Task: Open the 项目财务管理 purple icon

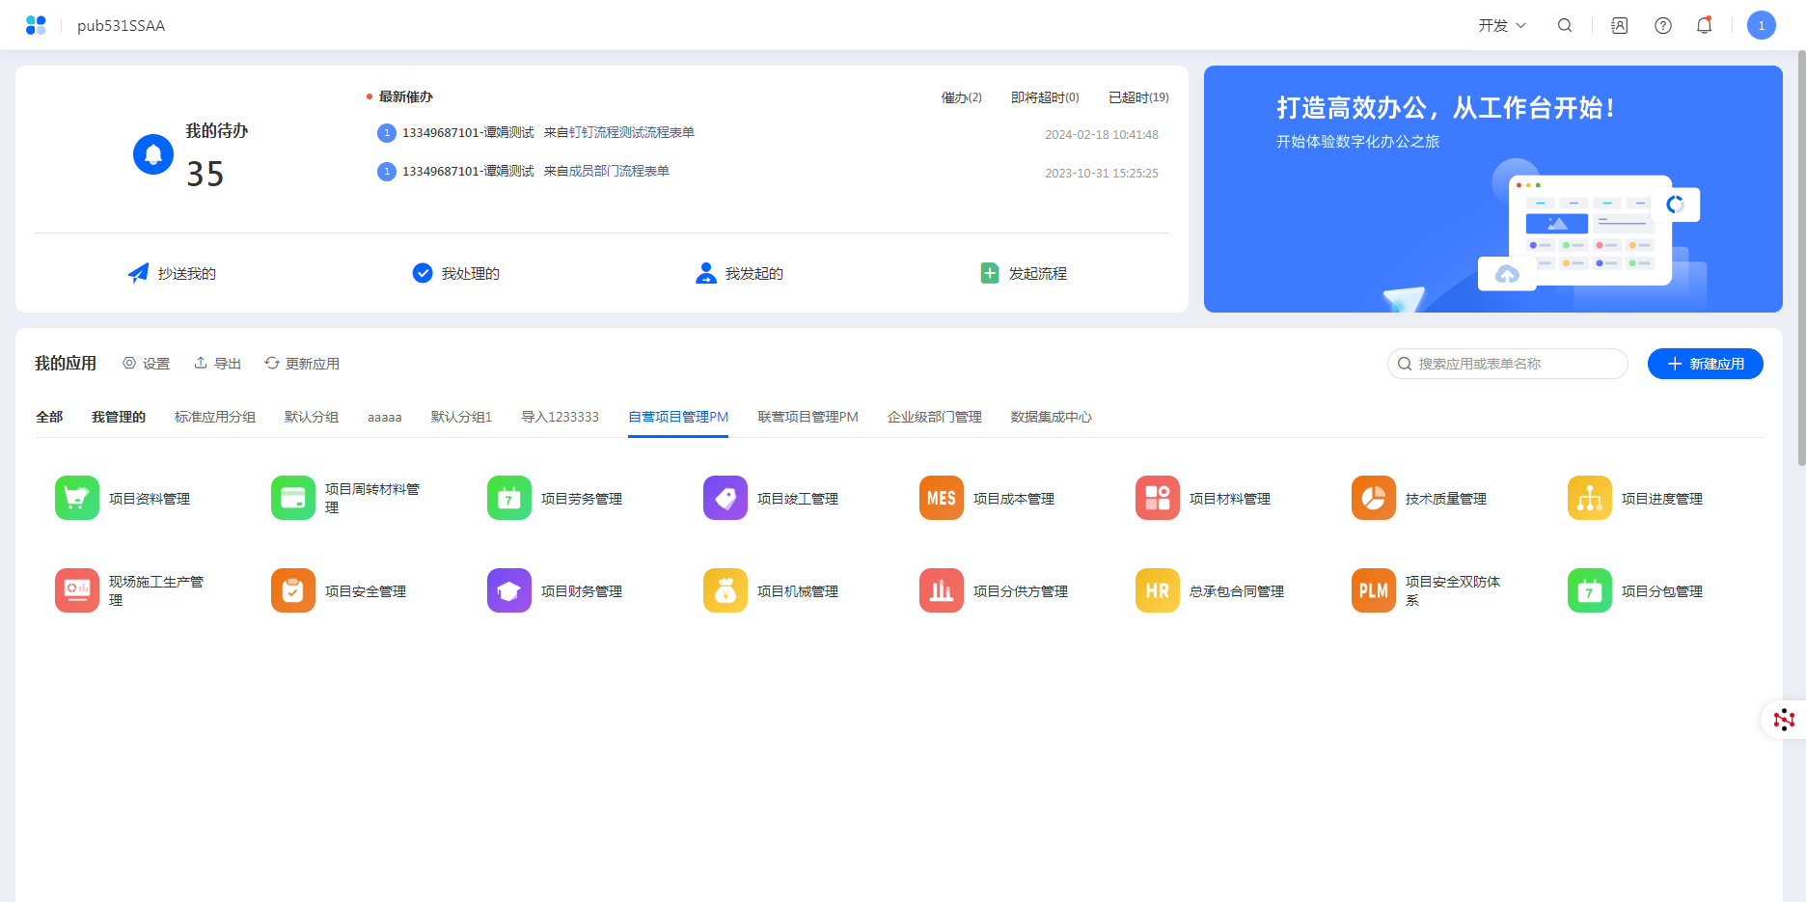Action: pos(508,590)
